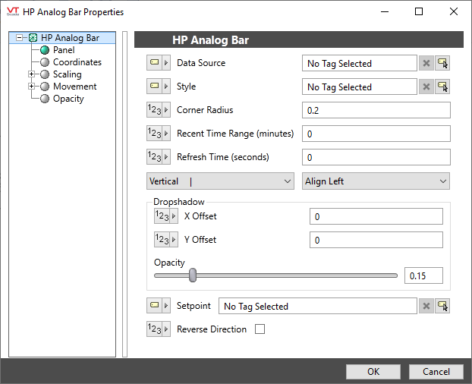Click the Corner Radius value type icon
Image resolution: width=472 pixels, height=384 pixels.
click(158, 110)
